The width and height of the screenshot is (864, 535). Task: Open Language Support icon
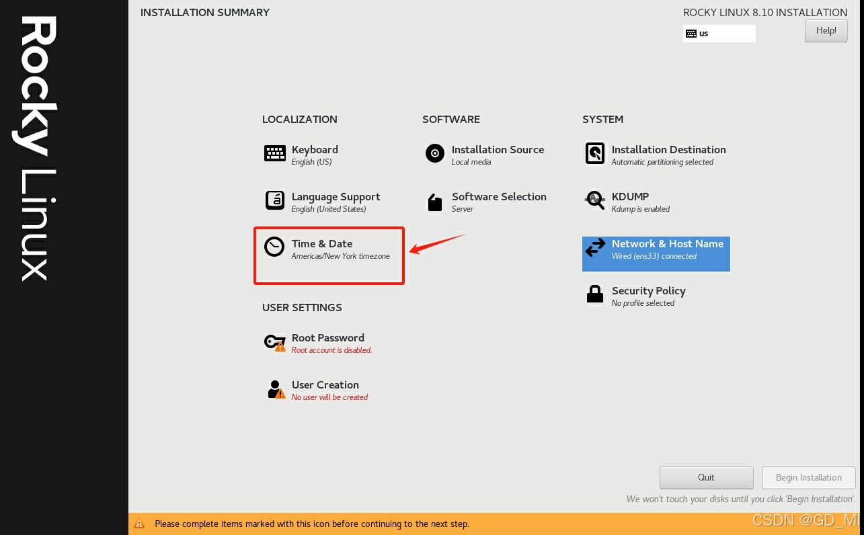pos(275,200)
